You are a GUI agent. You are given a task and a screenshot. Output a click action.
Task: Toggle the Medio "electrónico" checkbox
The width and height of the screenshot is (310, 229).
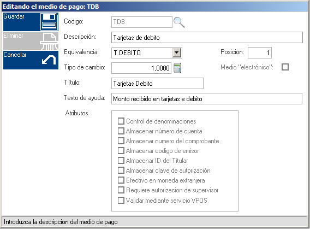285,67
